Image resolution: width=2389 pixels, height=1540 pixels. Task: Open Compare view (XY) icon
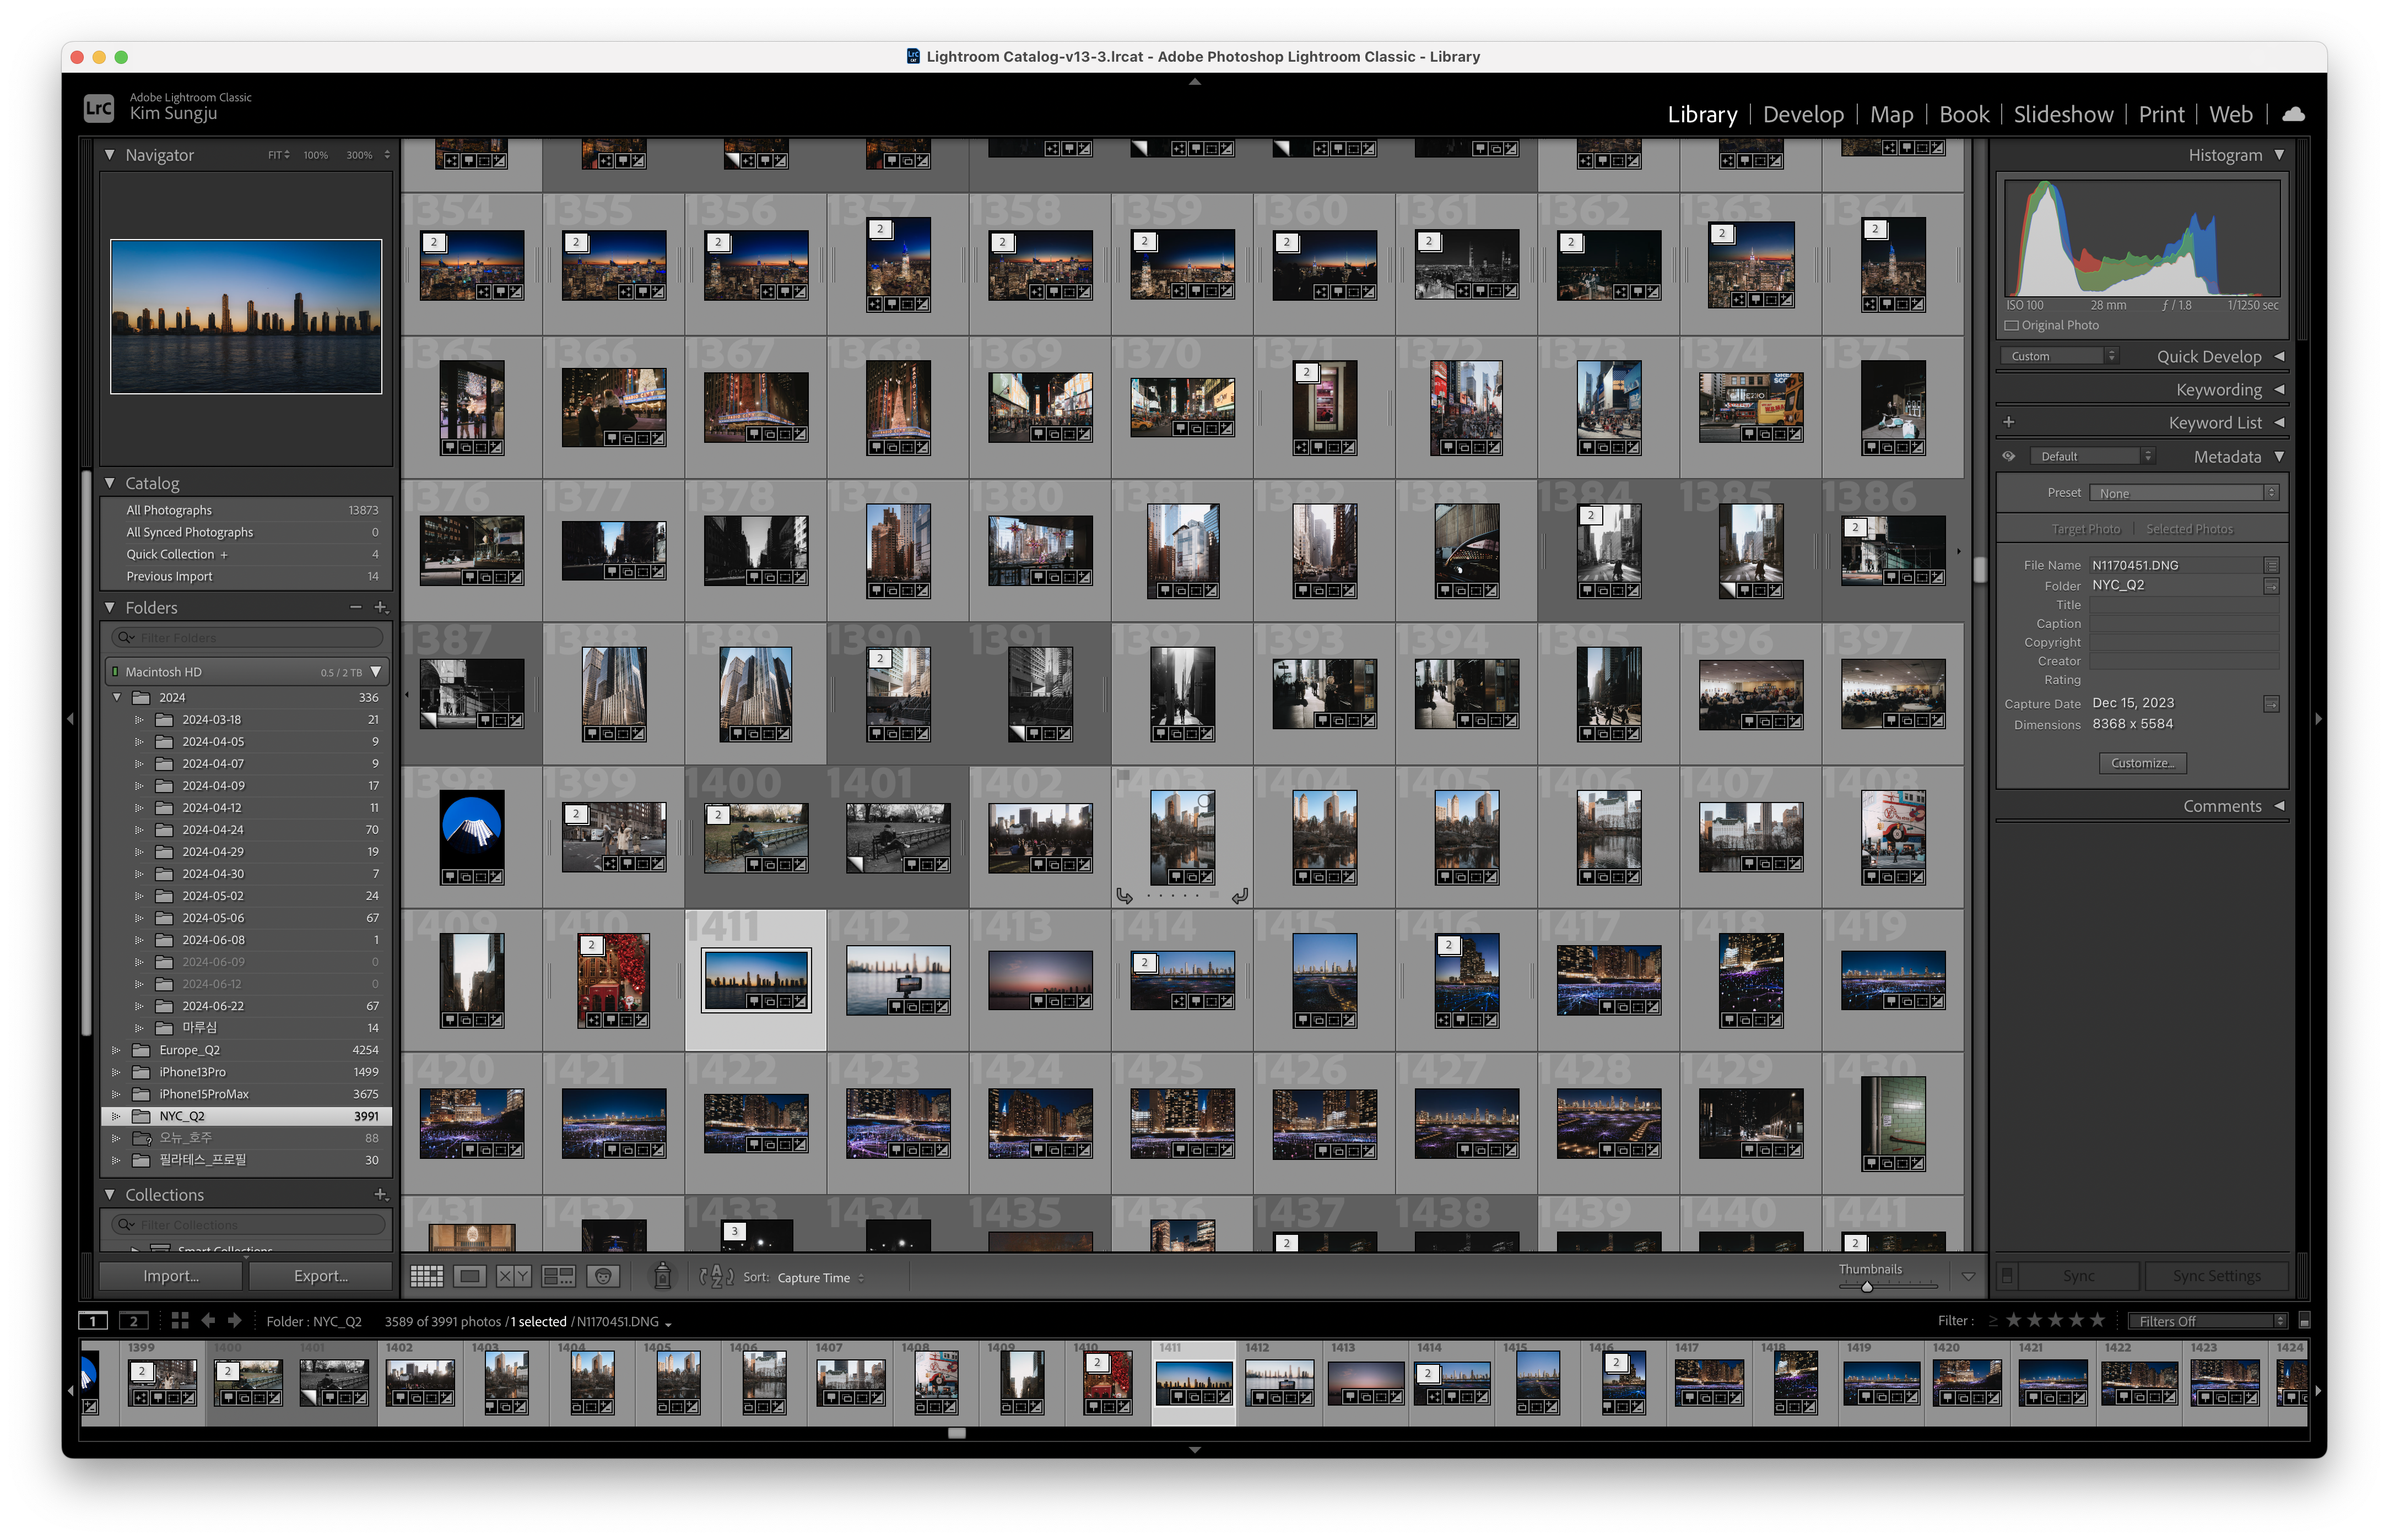point(513,1276)
